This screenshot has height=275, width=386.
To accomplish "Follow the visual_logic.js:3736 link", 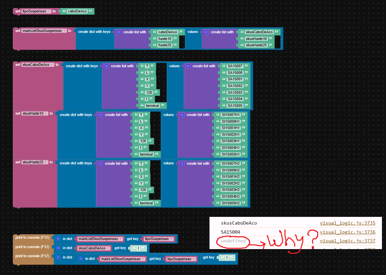I will pos(348,232).
